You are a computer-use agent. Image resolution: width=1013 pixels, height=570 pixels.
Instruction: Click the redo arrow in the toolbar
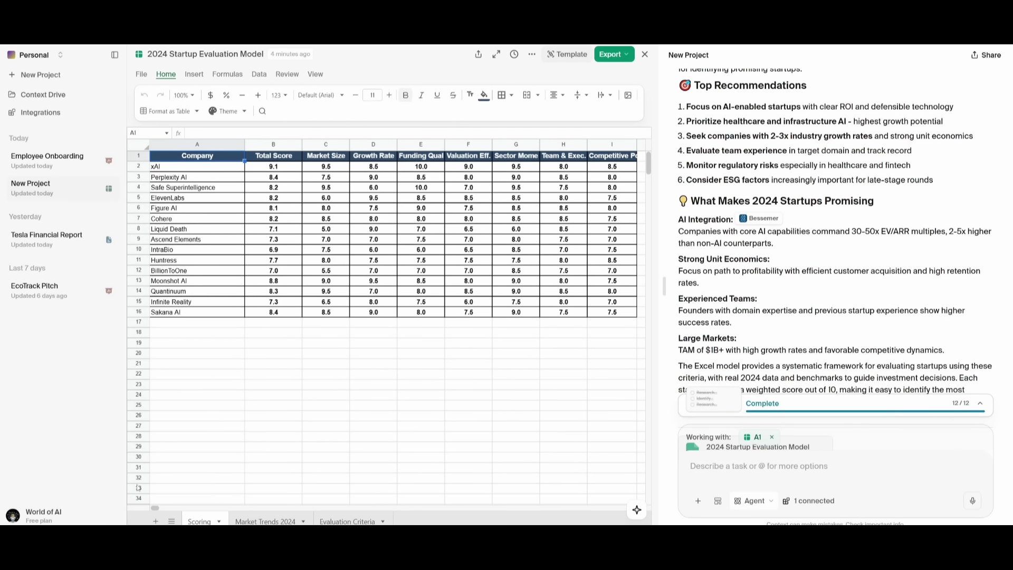pyautogui.click(x=160, y=96)
